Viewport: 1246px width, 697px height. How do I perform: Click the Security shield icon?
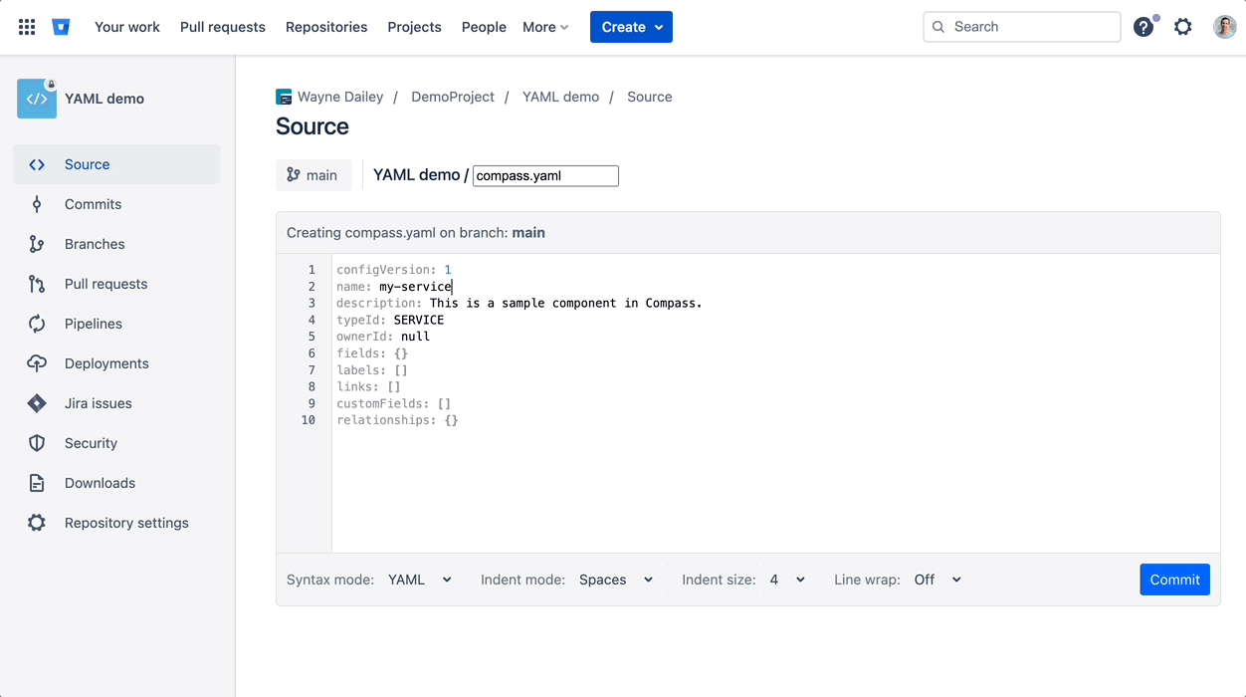(37, 443)
